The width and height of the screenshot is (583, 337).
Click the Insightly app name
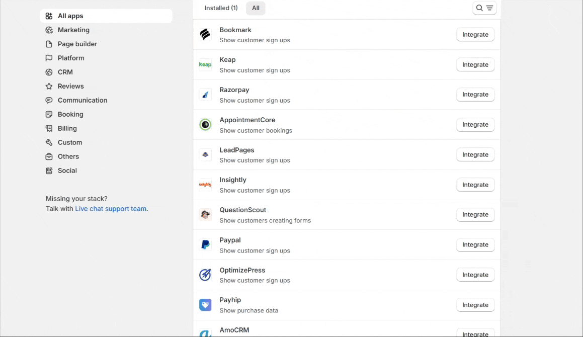point(233,180)
